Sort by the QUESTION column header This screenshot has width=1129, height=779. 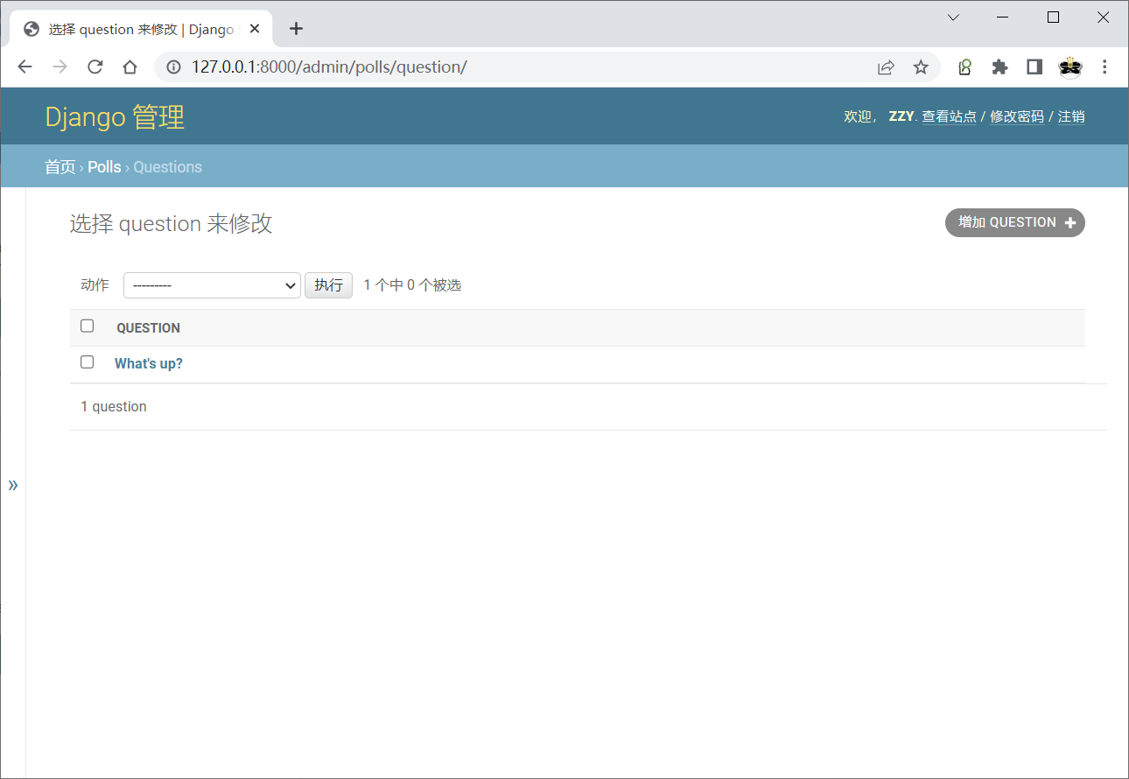pyautogui.click(x=148, y=328)
